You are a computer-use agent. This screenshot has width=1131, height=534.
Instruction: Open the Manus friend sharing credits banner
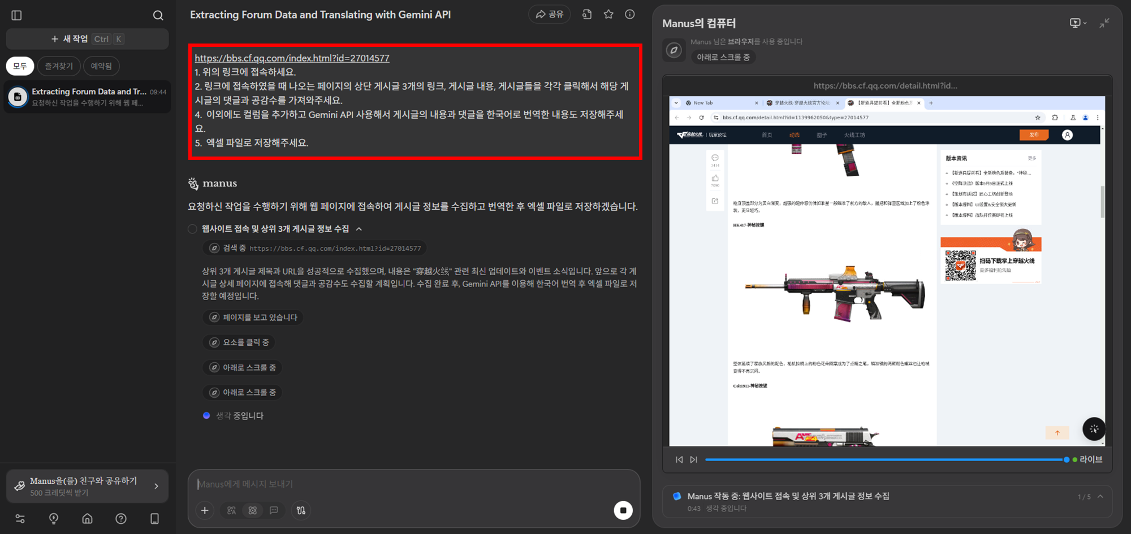point(87,486)
